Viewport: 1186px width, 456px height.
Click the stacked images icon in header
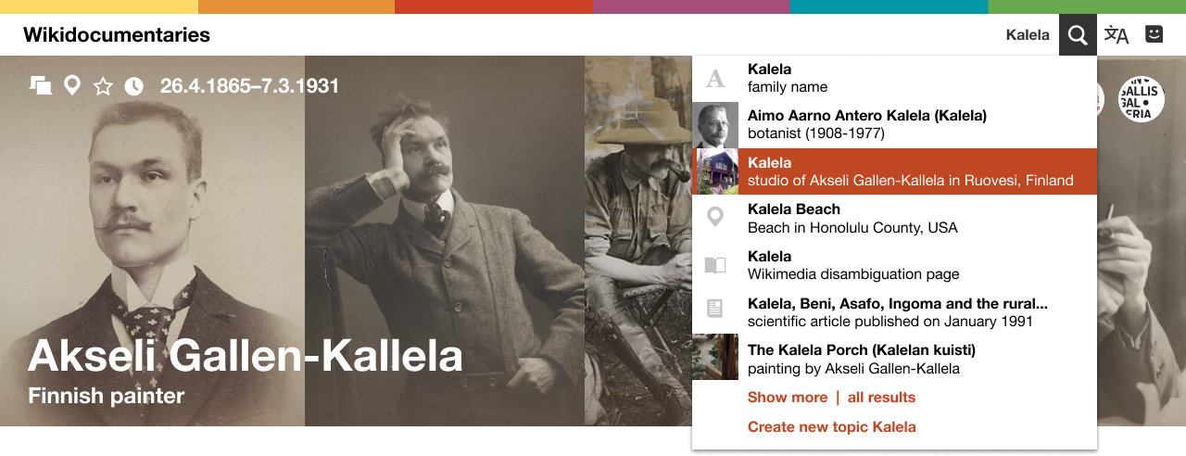pyautogui.click(x=41, y=85)
